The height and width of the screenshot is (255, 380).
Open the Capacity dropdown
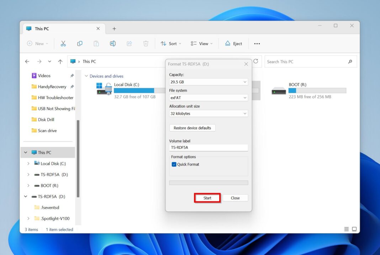pos(209,82)
